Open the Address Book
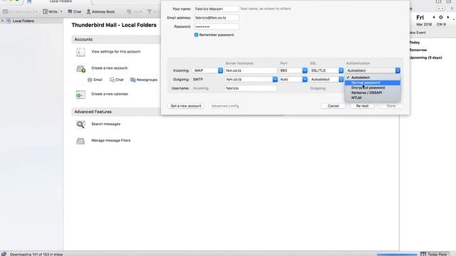The height and width of the screenshot is (256, 456). [100, 11]
